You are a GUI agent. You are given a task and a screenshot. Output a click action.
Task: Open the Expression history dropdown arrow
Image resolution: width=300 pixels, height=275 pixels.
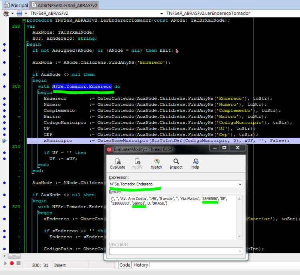point(240,184)
